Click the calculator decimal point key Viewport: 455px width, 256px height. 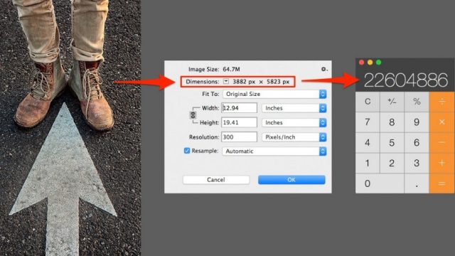click(x=417, y=183)
